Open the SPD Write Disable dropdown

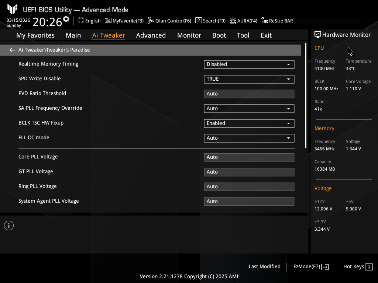click(249, 79)
